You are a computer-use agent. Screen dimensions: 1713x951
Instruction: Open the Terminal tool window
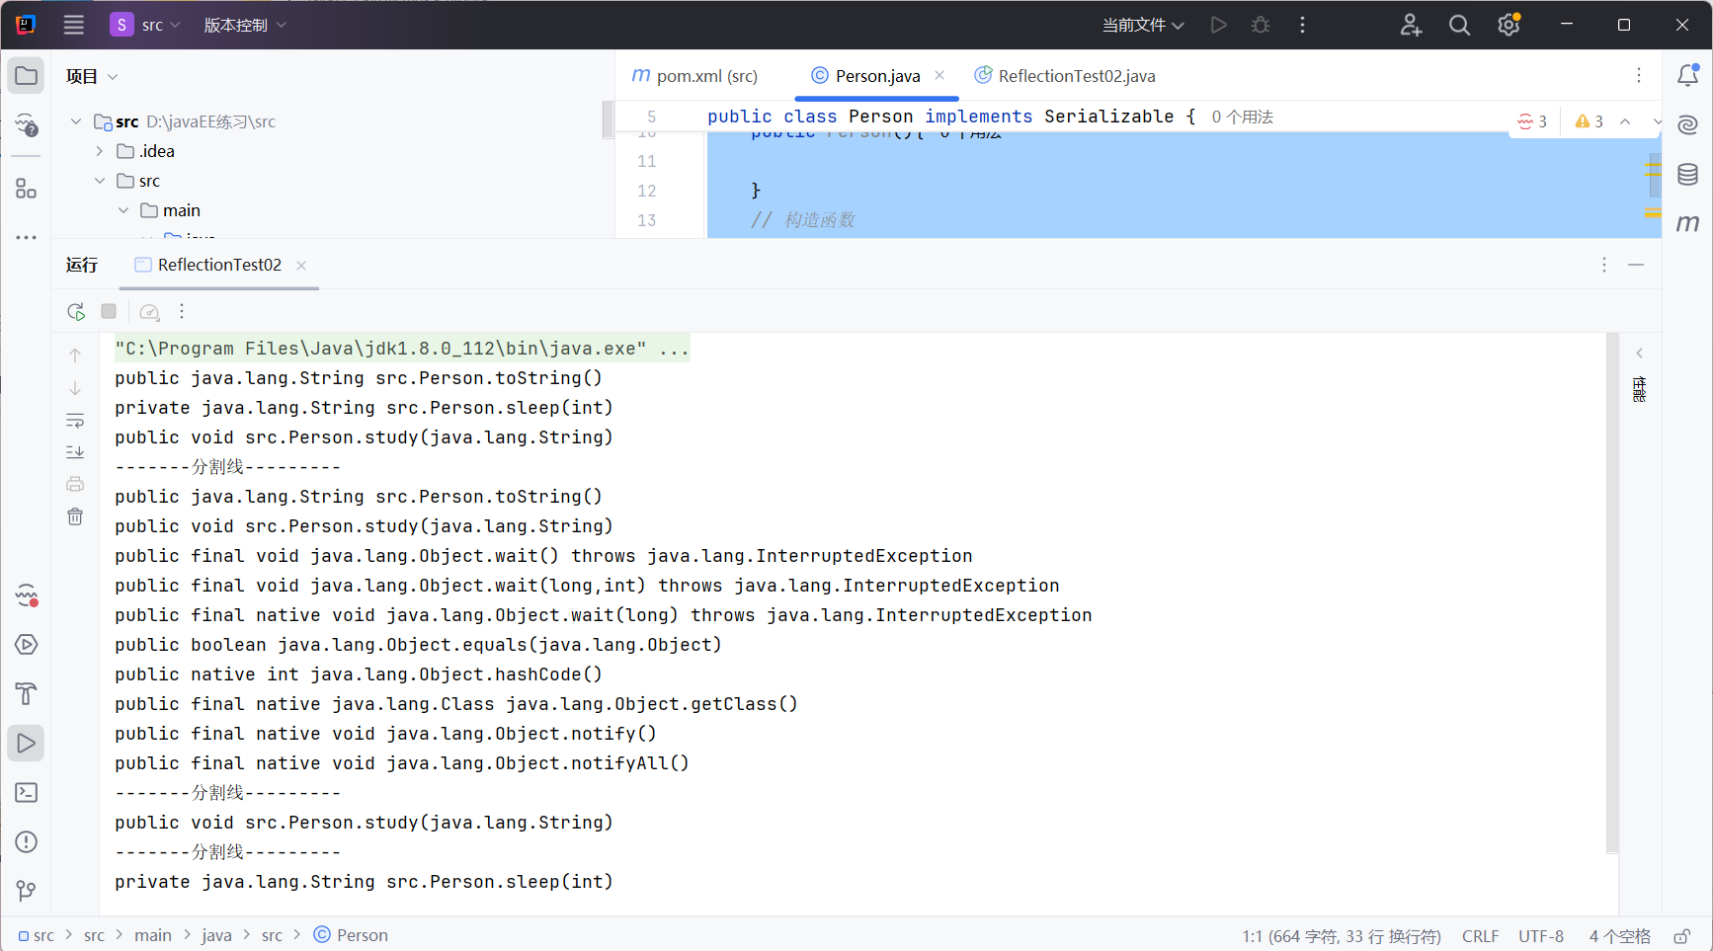tap(27, 793)
